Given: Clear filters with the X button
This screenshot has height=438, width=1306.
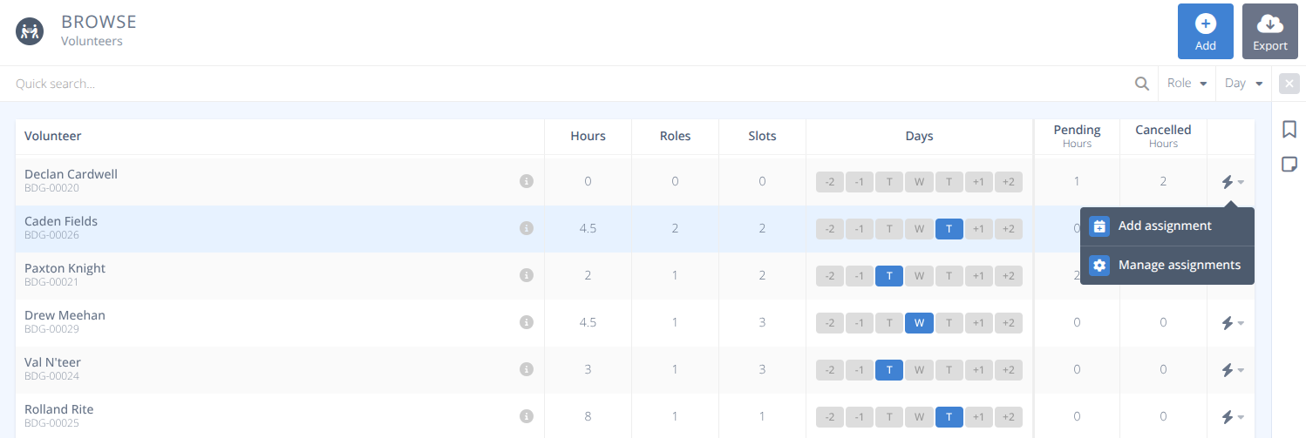Looking at the screenshot, I should tap(1289, 84).
